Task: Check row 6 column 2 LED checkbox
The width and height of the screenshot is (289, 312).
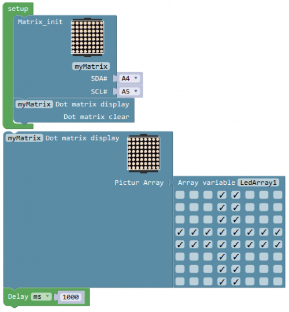Action: pyautogui.click(x=194, y=257)
